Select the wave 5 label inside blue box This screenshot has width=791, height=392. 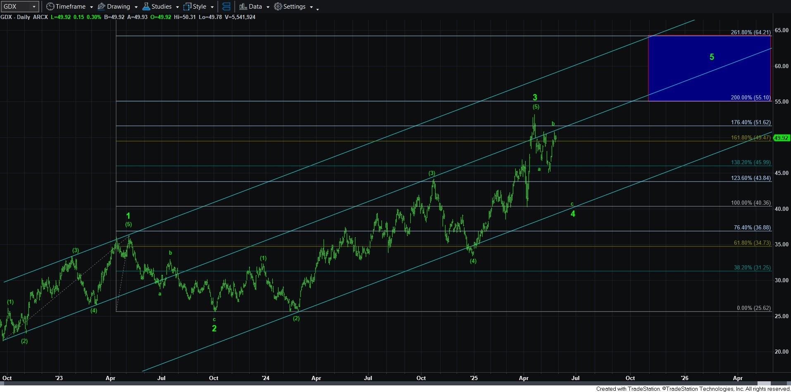coord(712,57)
